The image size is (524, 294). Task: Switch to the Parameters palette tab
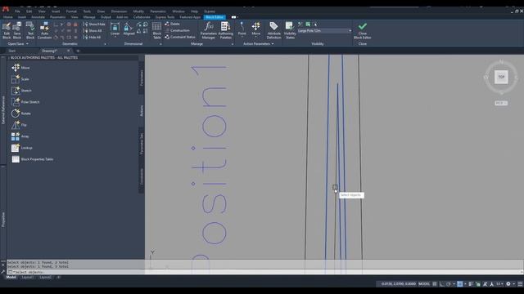coord(142,78)
